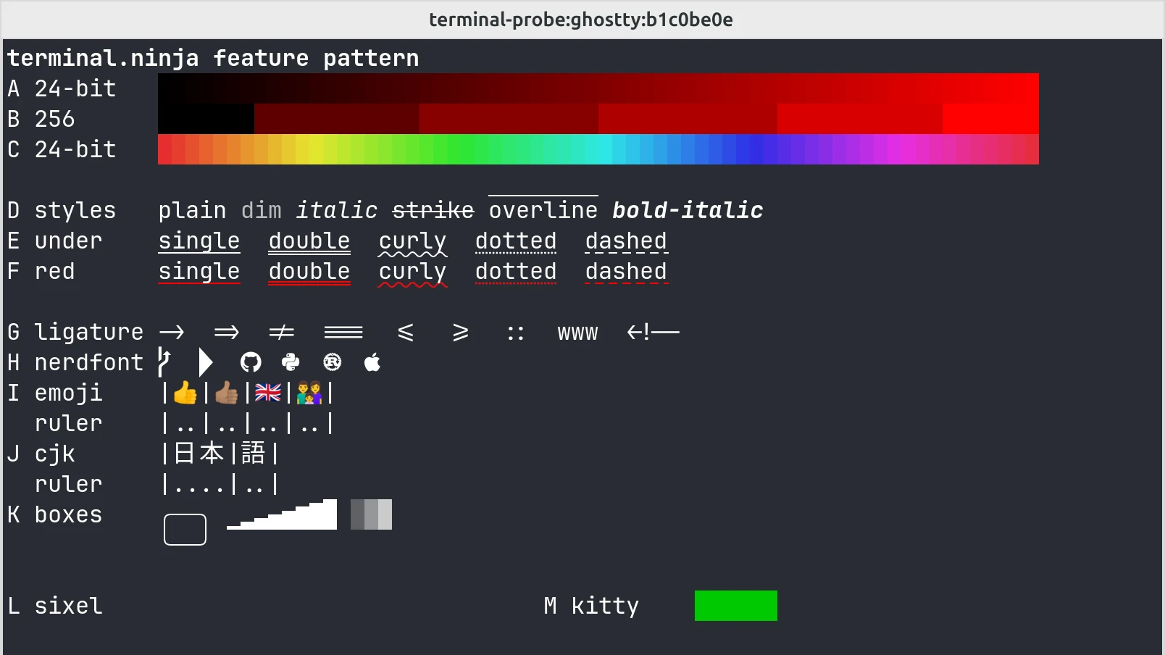Click the 'E under' row label
This screenshot has width=1165, height=655.
pos(55,241)
